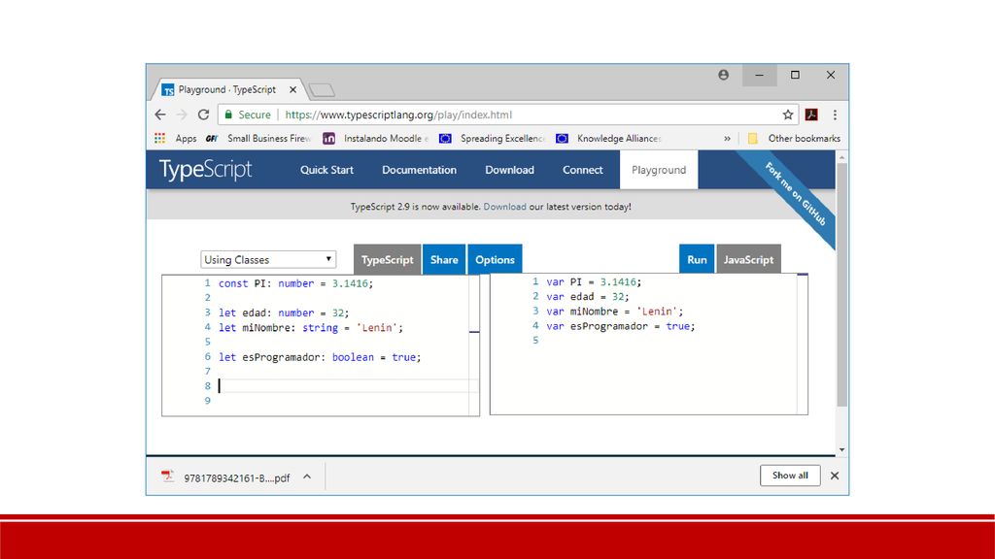Screen dimensions: 995x559
Task: Expand the Using Classes dropdown
Action: [268, 260]
